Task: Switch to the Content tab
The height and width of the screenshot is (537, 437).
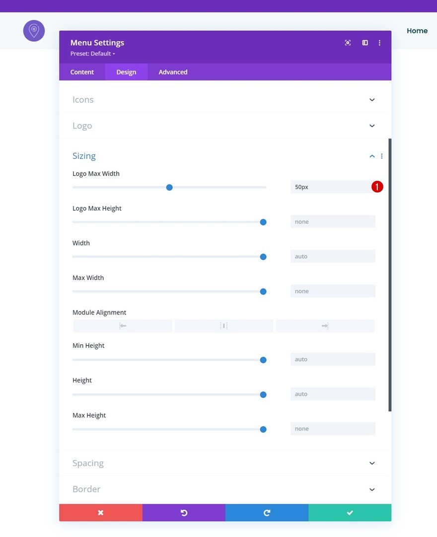Action: (82, 72)
